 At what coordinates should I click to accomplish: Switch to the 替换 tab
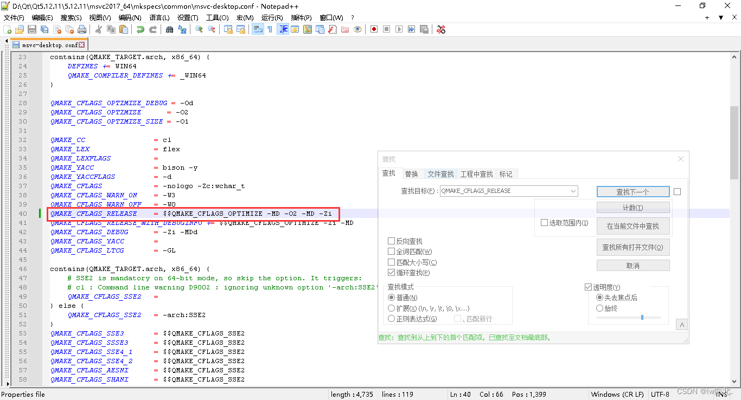pyautogui.click(x=411, y=174)
